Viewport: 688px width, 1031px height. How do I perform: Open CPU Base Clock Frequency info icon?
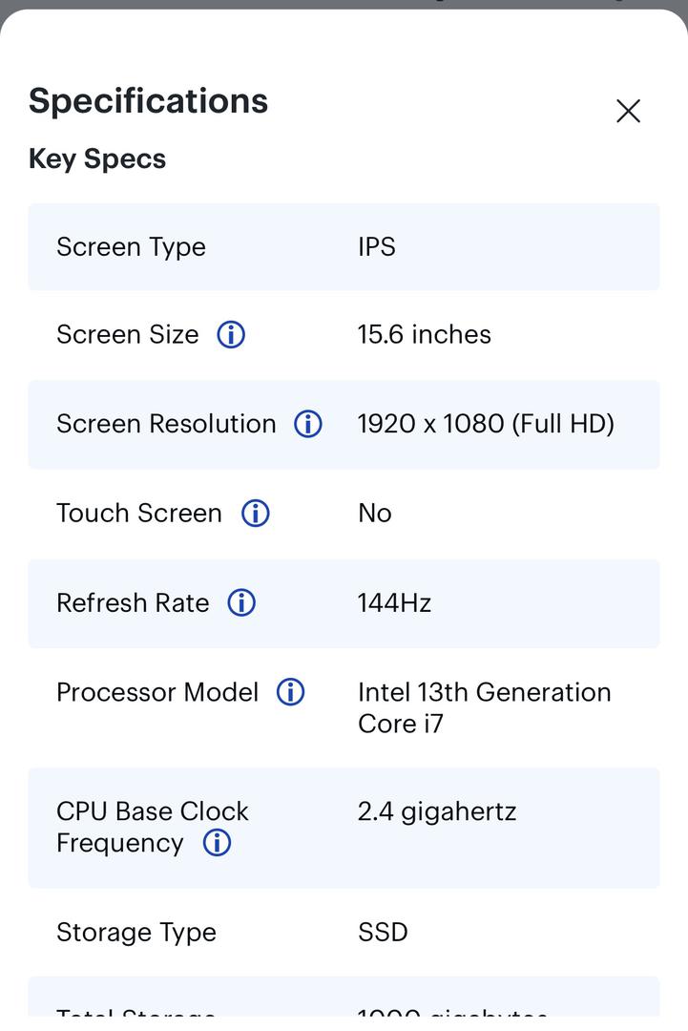(217, 843)
